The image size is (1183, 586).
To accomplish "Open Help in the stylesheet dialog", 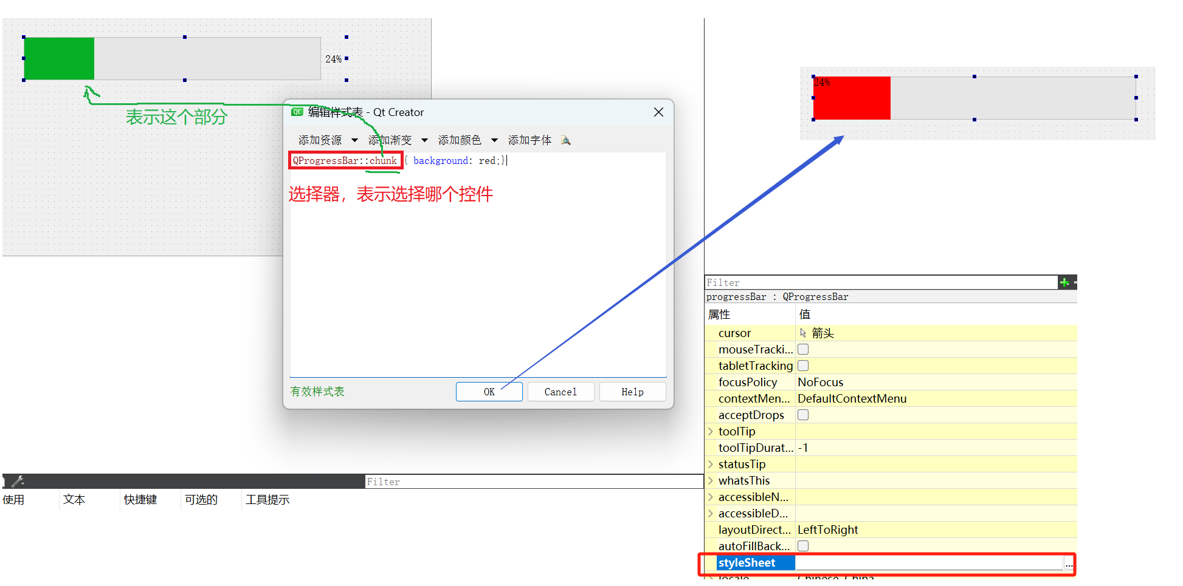I will coord(632,392).
